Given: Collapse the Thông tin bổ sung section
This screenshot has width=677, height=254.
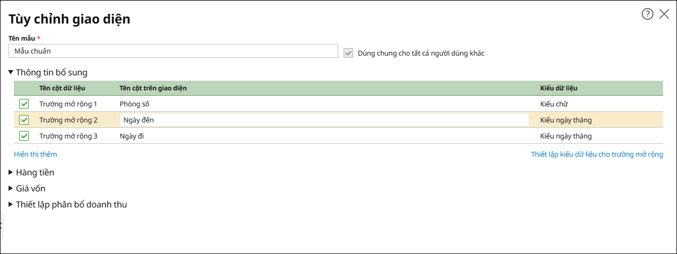Looking at the screenshot, I should click(11, 72).
